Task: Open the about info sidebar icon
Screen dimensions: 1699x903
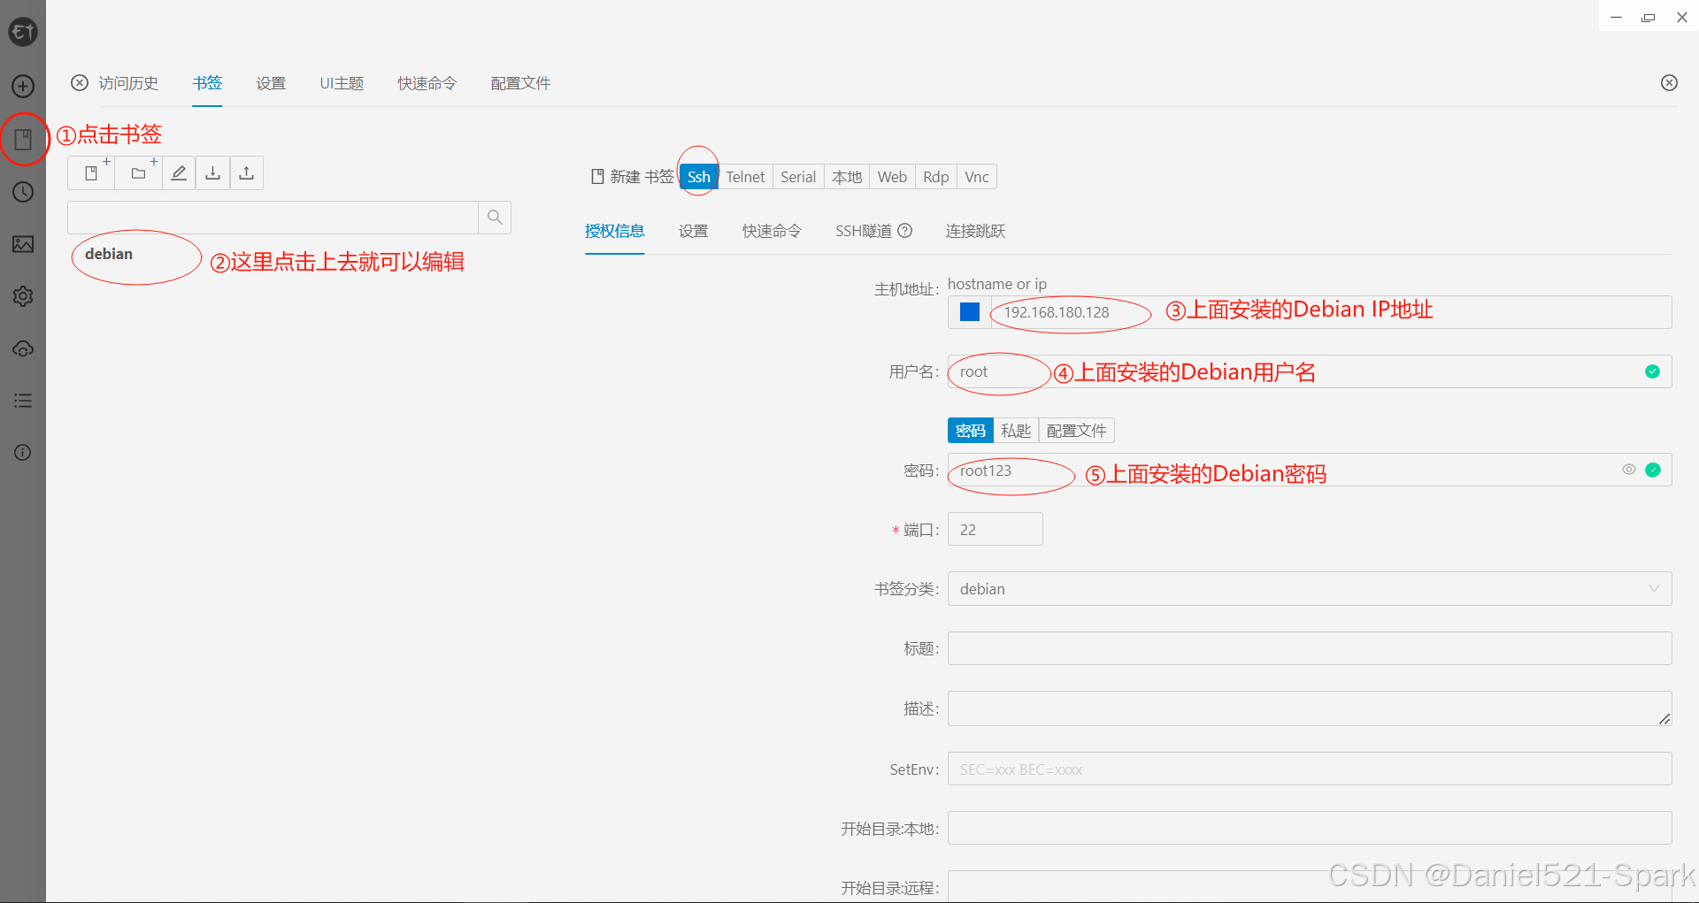Action: click(x=23, y=453)
